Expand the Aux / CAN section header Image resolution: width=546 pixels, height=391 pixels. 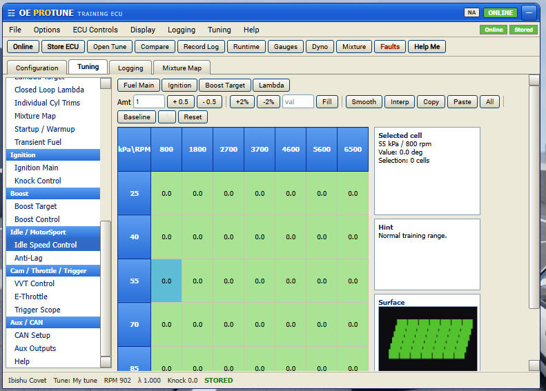(x=53, y=323)
